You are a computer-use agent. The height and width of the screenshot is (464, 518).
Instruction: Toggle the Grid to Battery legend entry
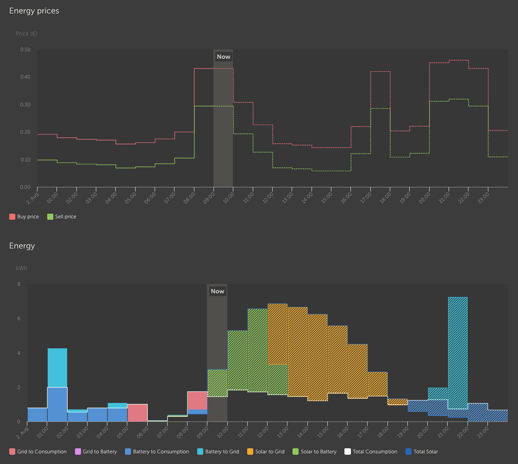coord(96,452)
